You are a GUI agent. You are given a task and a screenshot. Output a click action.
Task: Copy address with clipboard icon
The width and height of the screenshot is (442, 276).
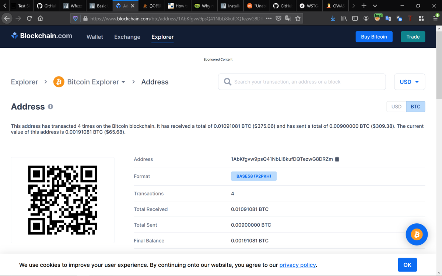click(x=337, y=159)
